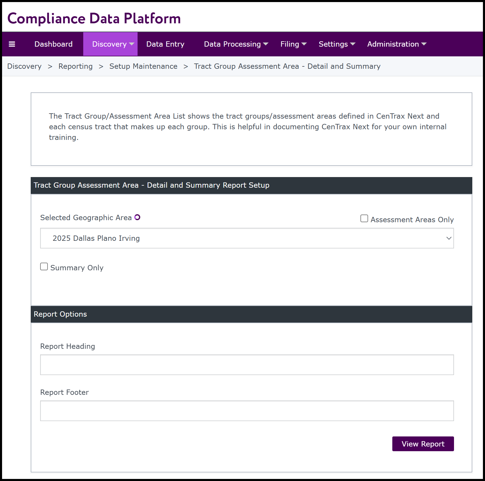485x481 pixels.
Task: Follow the Reporting breadcrumb link
Action: click(76, 66)
